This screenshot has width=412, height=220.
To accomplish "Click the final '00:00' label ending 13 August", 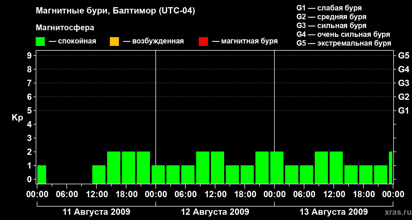I will 393,194.
